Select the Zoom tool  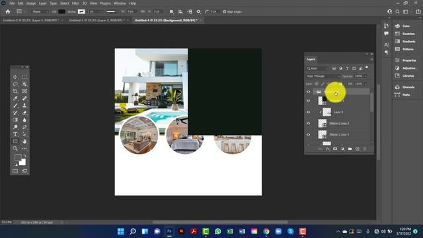15,148
